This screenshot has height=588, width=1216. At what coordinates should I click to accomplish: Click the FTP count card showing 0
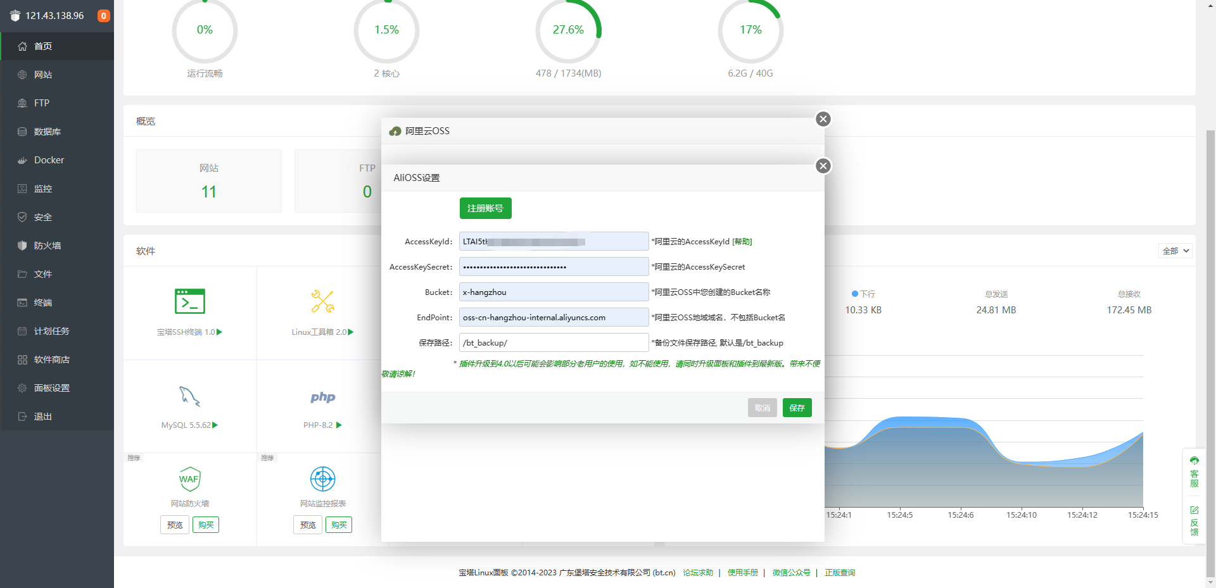point(338,181)
